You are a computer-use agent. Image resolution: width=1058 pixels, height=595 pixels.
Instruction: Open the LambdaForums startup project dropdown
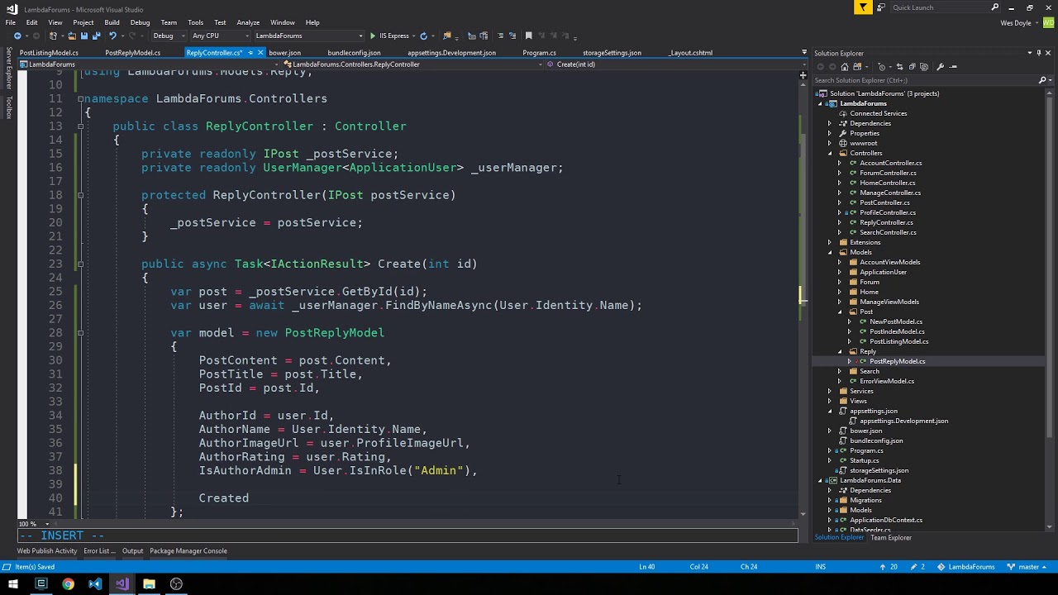(x=308, y=36)
